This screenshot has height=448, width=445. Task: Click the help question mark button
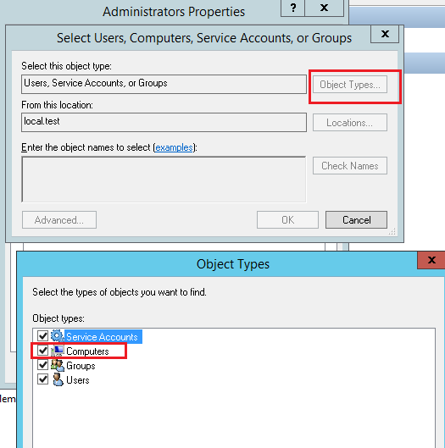(293, 8)
